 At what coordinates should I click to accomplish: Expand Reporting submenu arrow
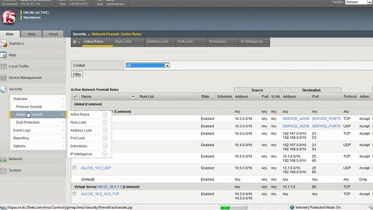click(64, 138)
